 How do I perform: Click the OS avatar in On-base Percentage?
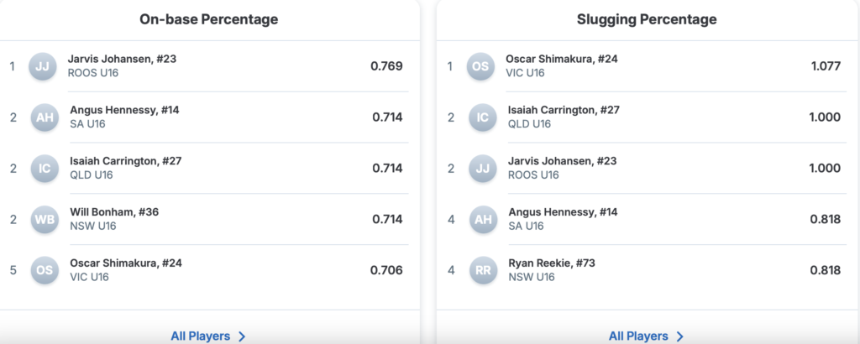(45, 270)
